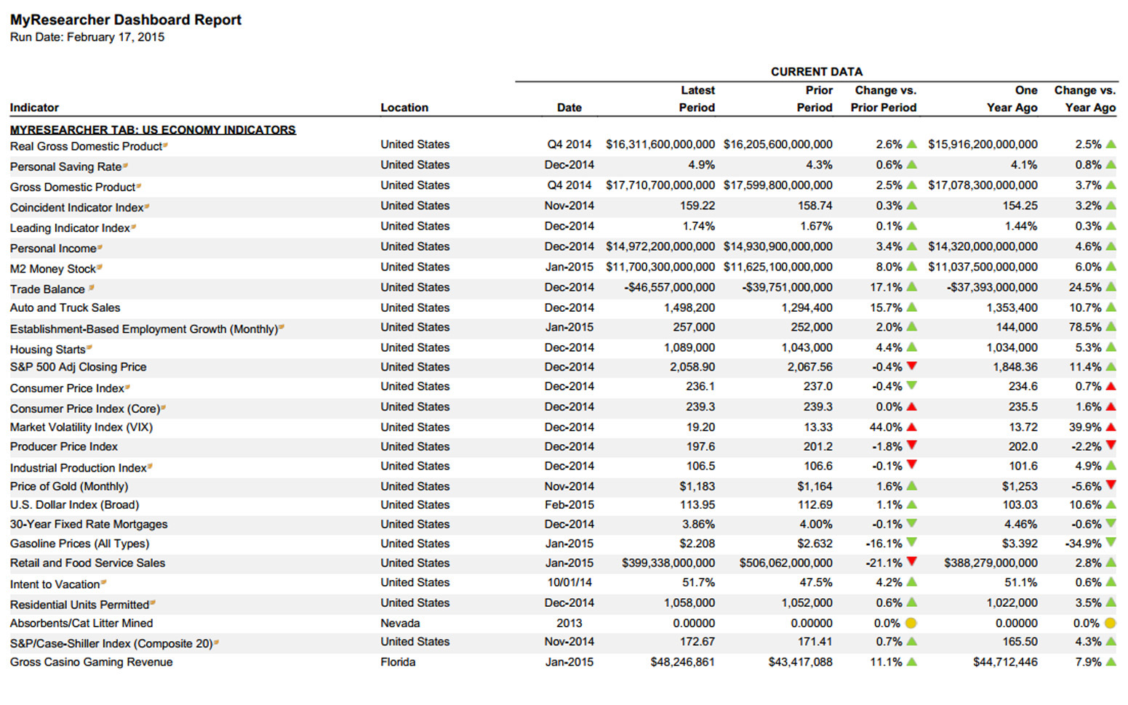The width and height of the screenshot is (1128, 705).
Task: Select the $1,253 Price of Gold year-ago value
Action: coord(1020,486)
